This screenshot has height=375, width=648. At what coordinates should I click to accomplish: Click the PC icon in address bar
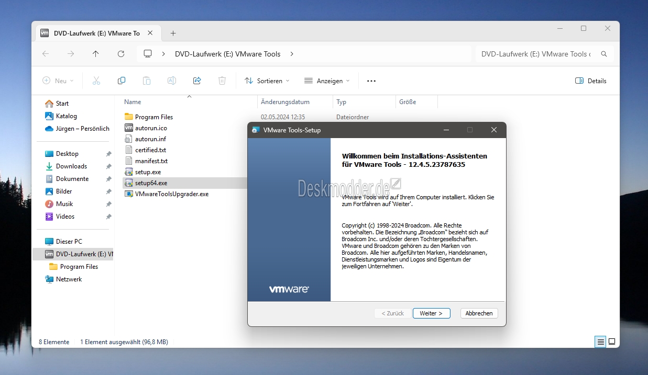point(148,54)
